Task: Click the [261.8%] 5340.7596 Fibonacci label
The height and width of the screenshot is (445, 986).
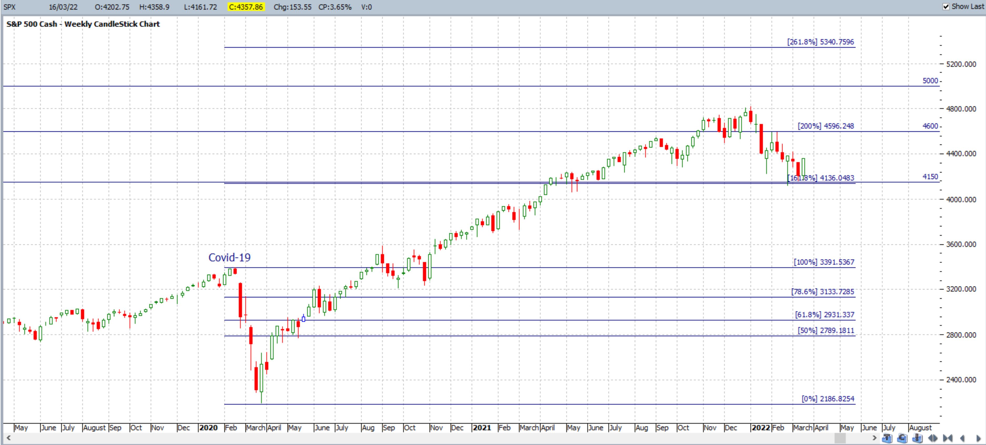Action: point(820,42)
